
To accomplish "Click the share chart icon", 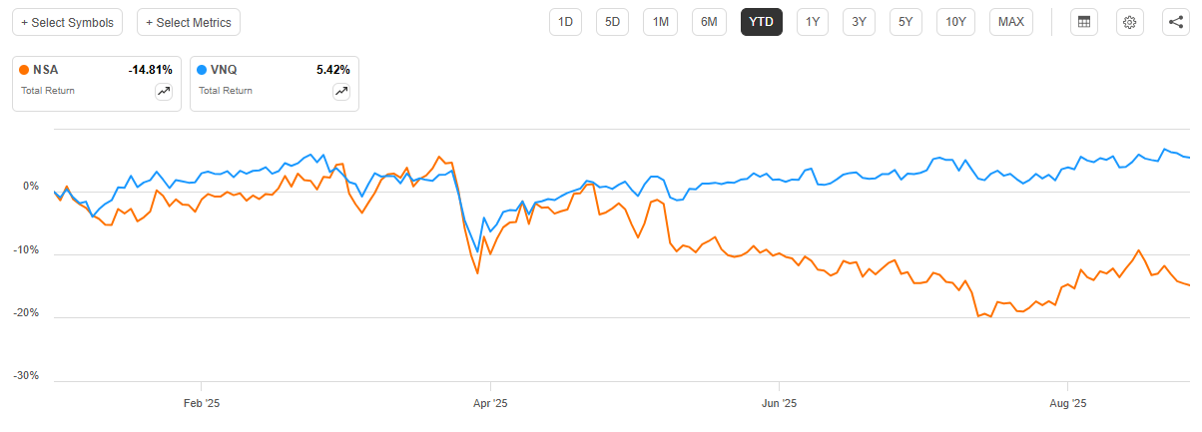I will [1176, 22].
